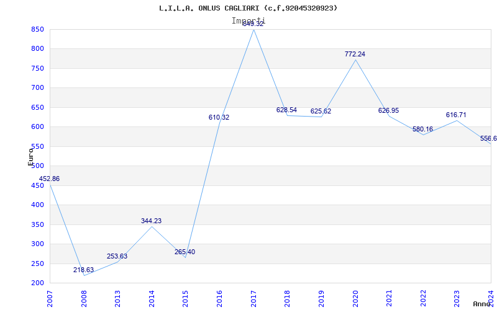Viewport: 497px width, 310px height.
Task: Select the x-axis year 2008
Action: (84, 298)
